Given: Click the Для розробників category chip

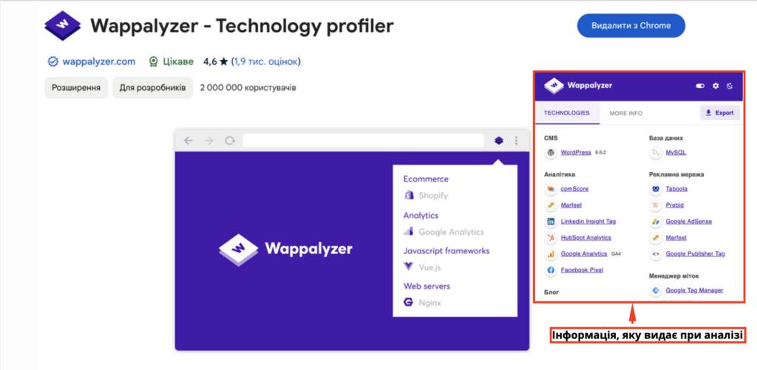Looking at the screenshot, I should pos(152,88).
